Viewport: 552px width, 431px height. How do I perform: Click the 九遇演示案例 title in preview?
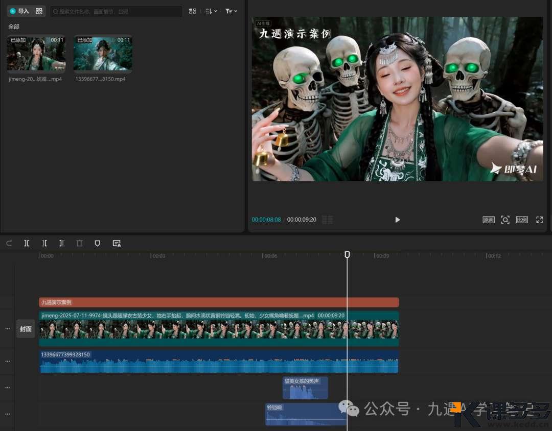295,34
